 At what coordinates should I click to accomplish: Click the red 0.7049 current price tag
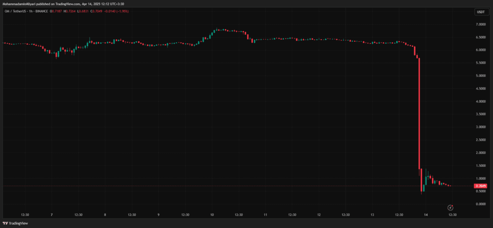coord(480,186)
